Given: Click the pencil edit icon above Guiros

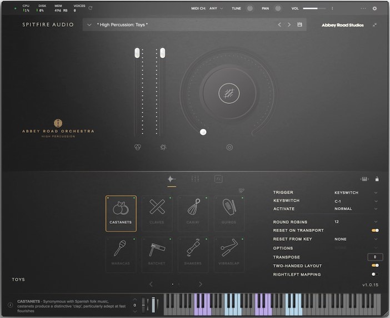Looking at the screenshot, I should tap(241, 190).
